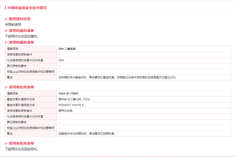Screen dimensions: 236x157
Task: Click the 清单项目 label in the sunscreen table
Action: (x=13, y=49)
